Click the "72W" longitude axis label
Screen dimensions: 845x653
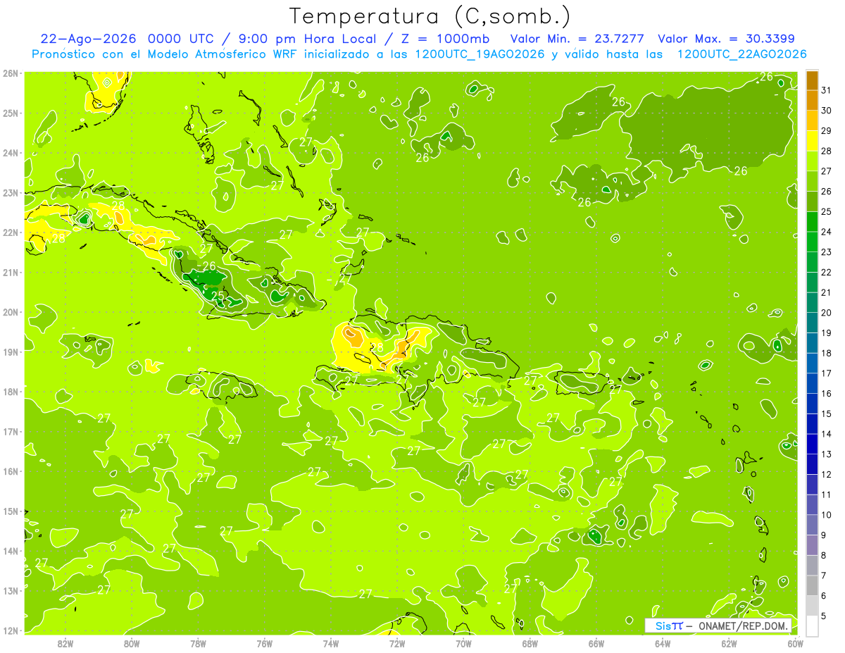pyautogui.click(x=397, y=643)
